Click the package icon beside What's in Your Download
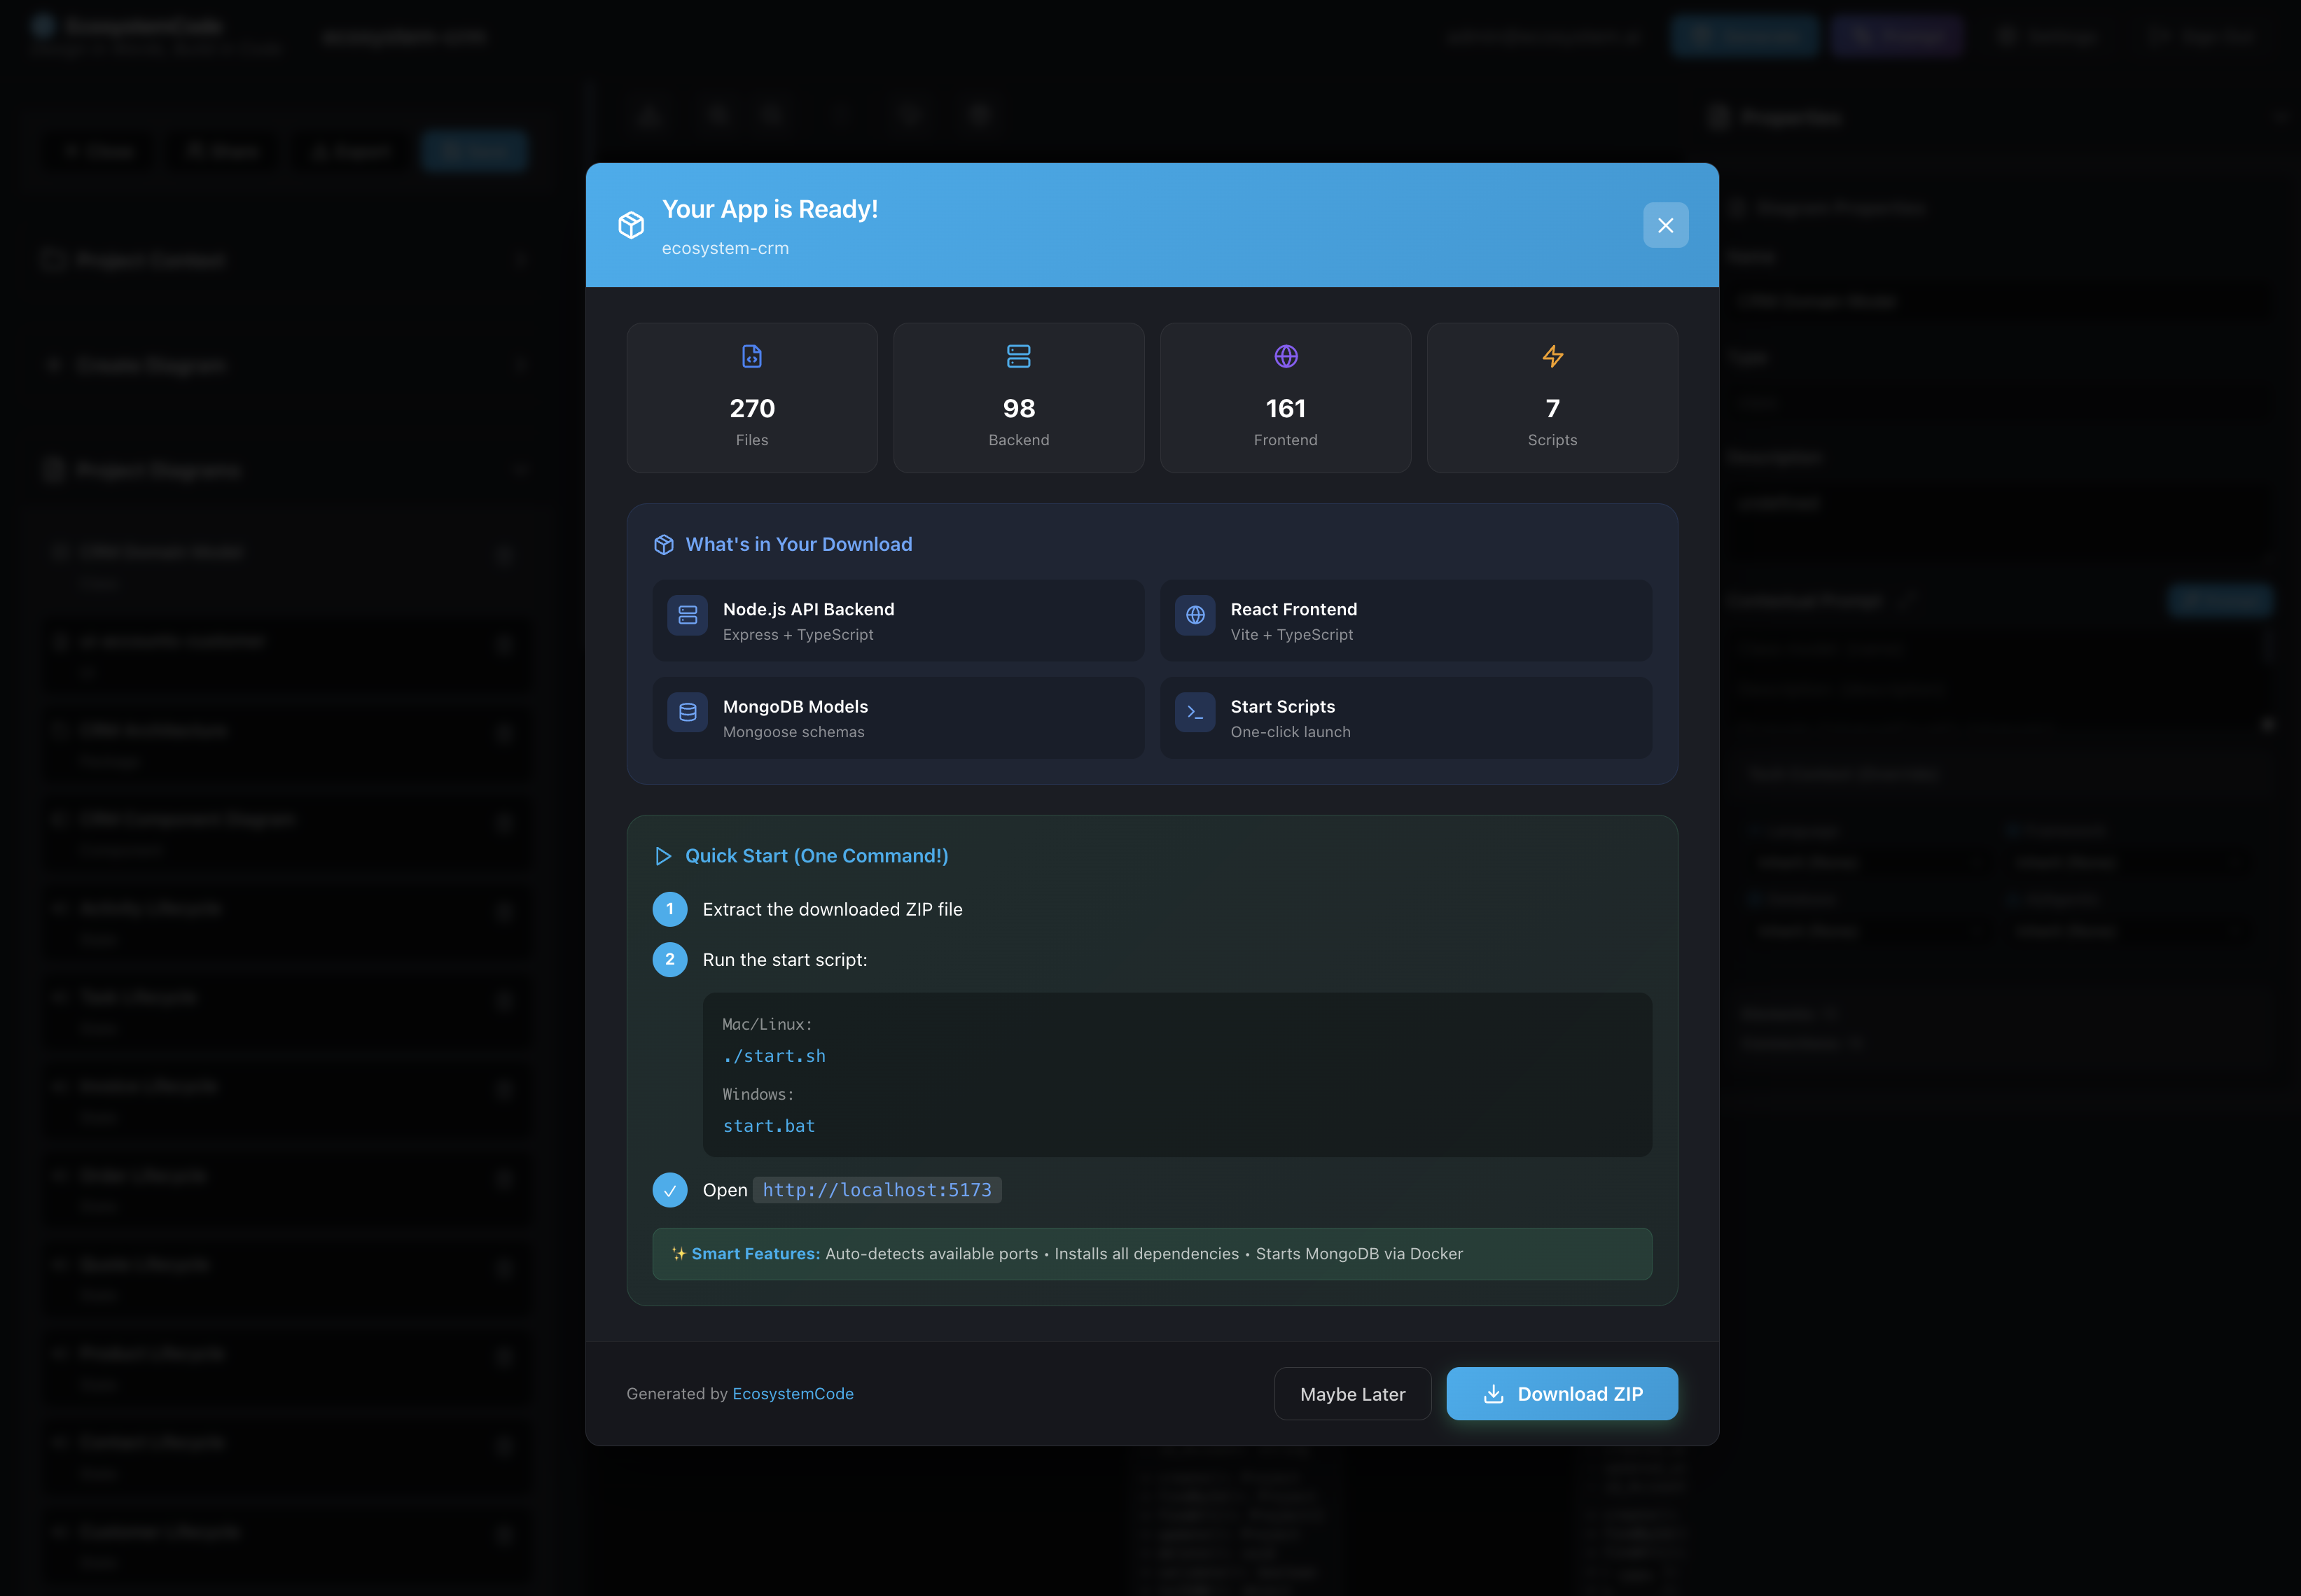 [665, 544]
